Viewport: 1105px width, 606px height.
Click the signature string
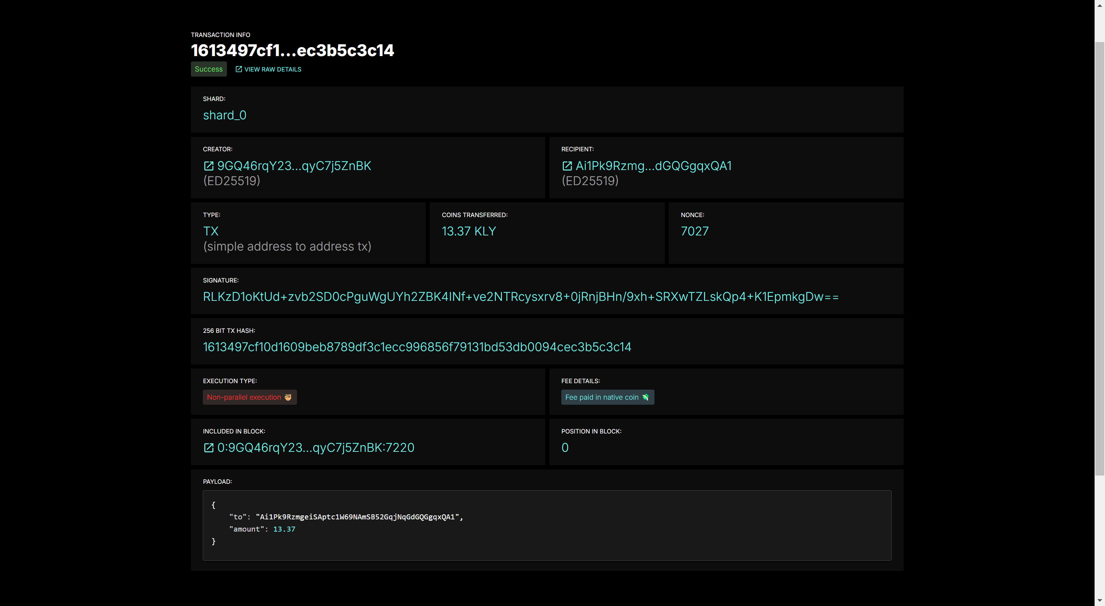coord(520,297)
